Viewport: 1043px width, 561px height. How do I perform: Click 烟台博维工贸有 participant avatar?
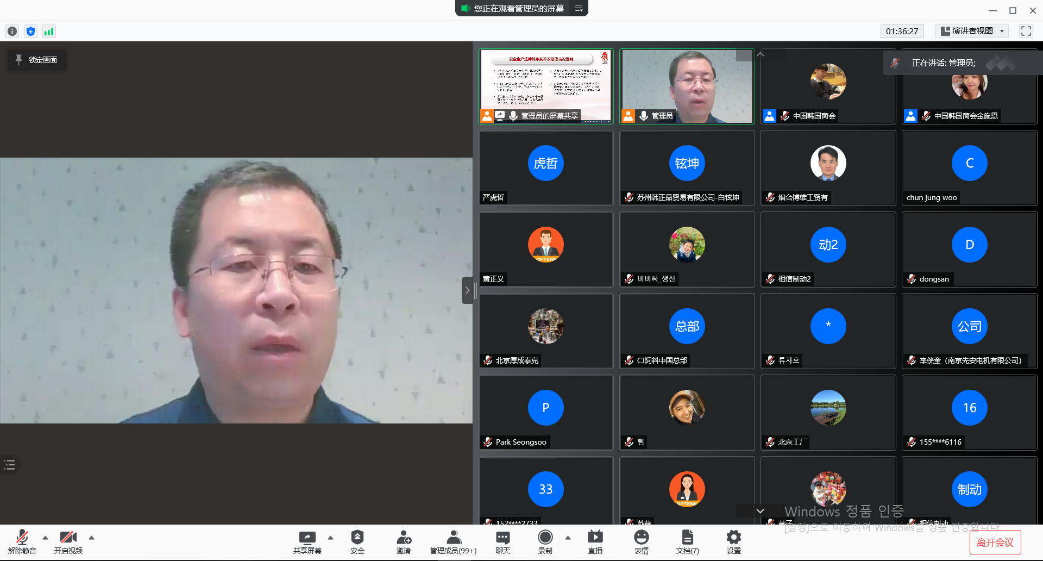tap(828, 163)
